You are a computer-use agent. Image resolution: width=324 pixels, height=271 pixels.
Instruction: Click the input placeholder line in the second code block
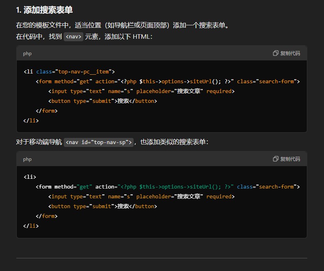click(x=141, y=196)
